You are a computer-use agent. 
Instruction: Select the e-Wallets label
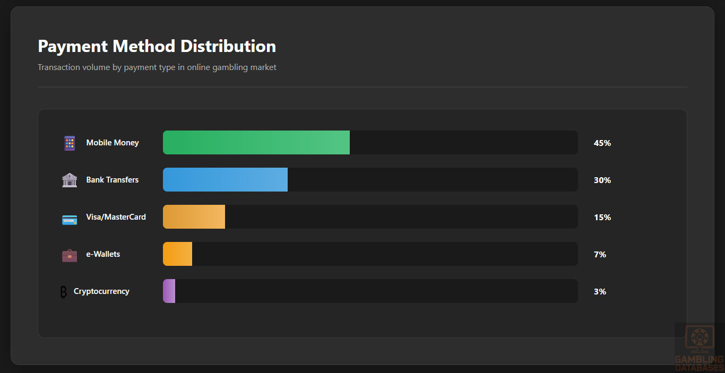click(x=103, y=254)
